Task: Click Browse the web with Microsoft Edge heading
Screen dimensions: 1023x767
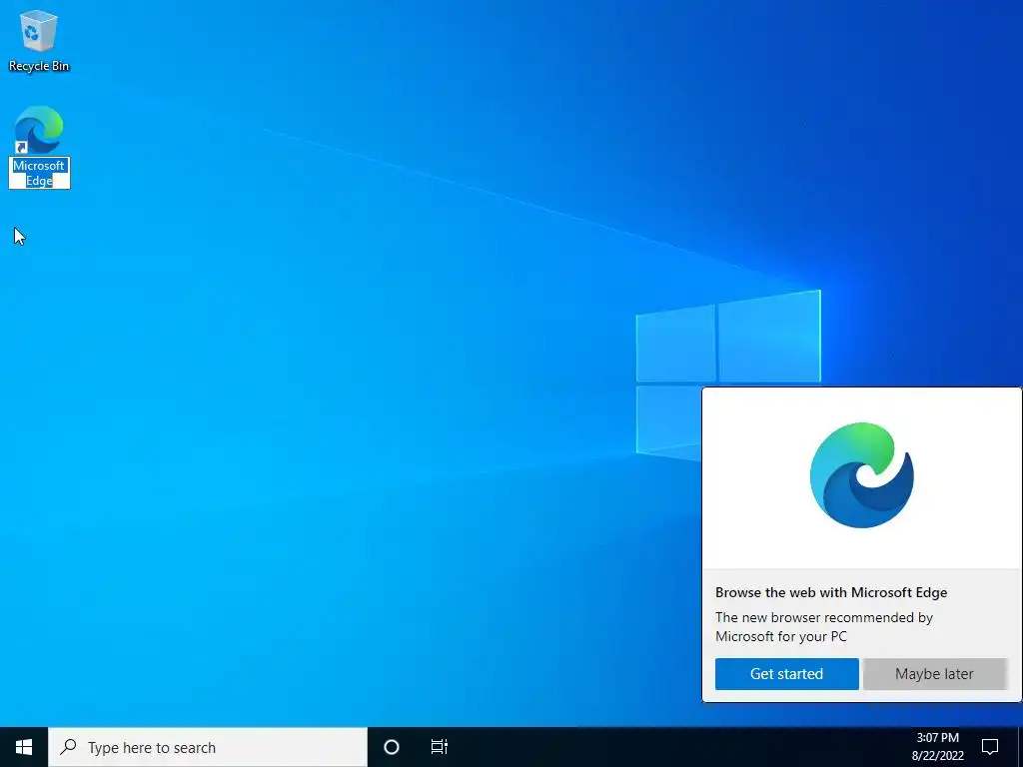Action: (x=831, y=592)
